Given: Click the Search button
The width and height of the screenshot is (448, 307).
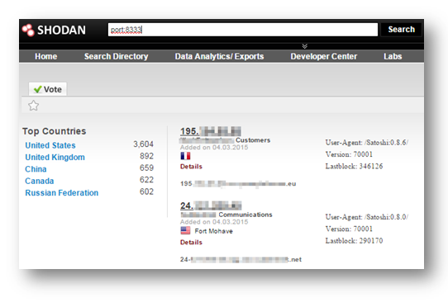Looking at the screenshot, I should point(401,30).
